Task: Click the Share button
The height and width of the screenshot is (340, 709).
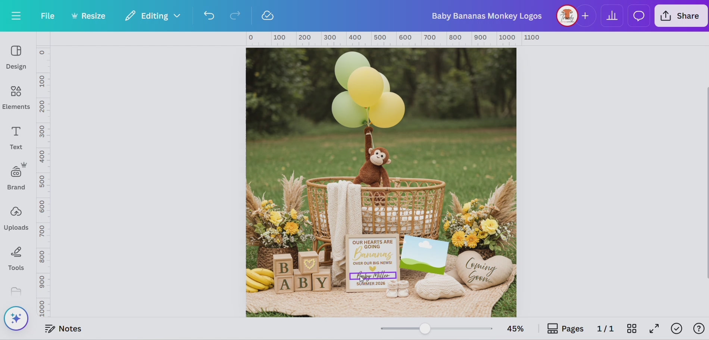Action: (x=680, y=16)
